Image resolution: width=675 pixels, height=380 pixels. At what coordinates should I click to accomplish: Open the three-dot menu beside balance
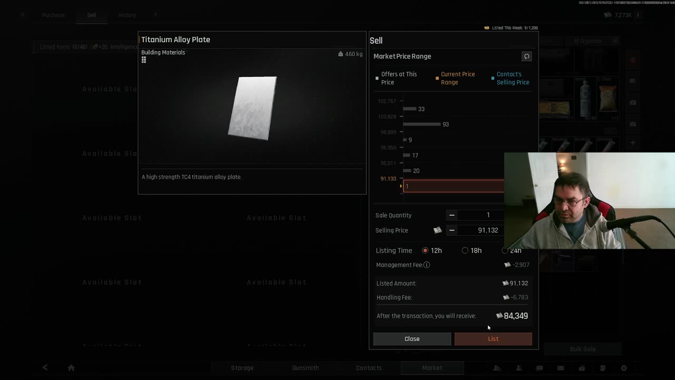(x=638, y=15)
